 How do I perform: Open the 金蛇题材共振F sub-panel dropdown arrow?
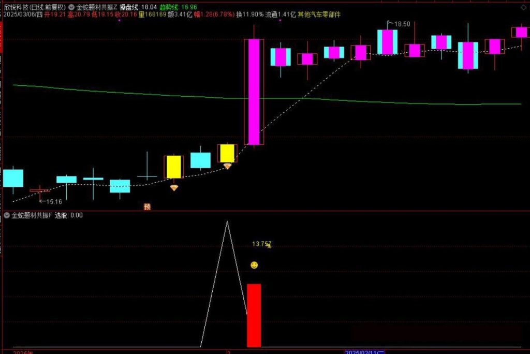click(7, 215)
